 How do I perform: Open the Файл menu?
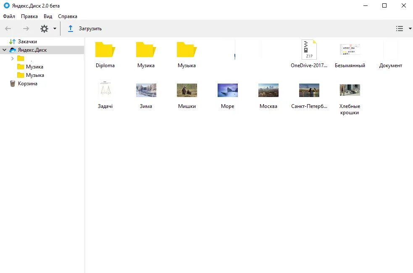point(9,16)
